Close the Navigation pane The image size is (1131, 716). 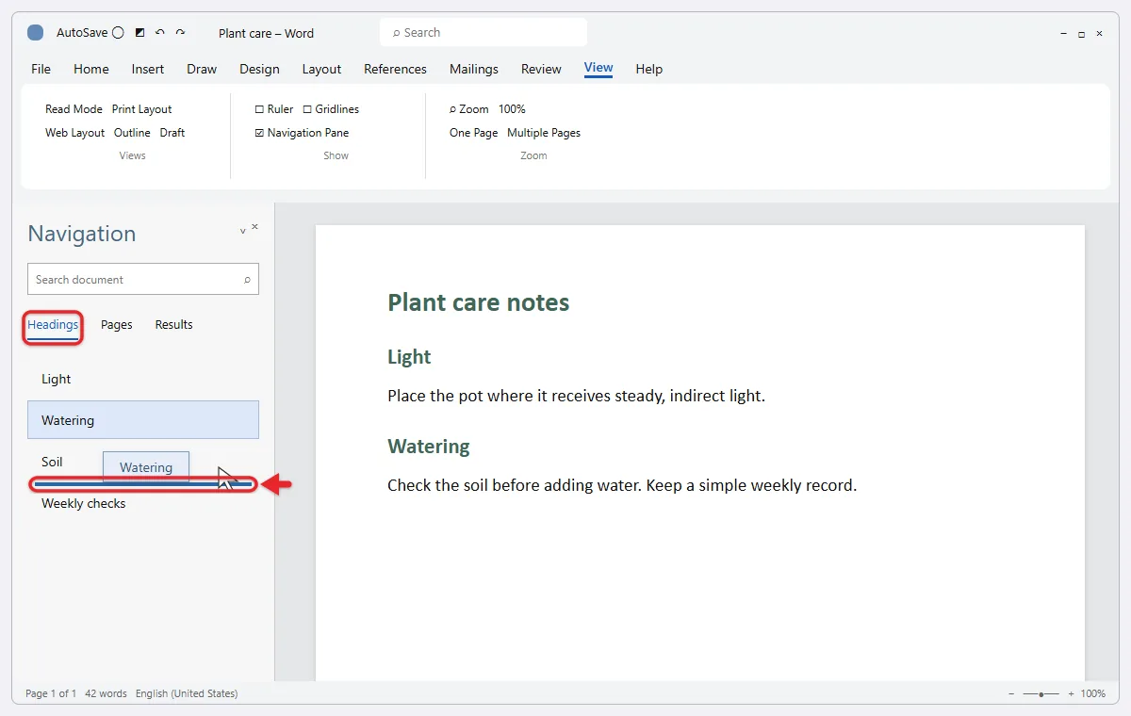click(x=254, y=227)
